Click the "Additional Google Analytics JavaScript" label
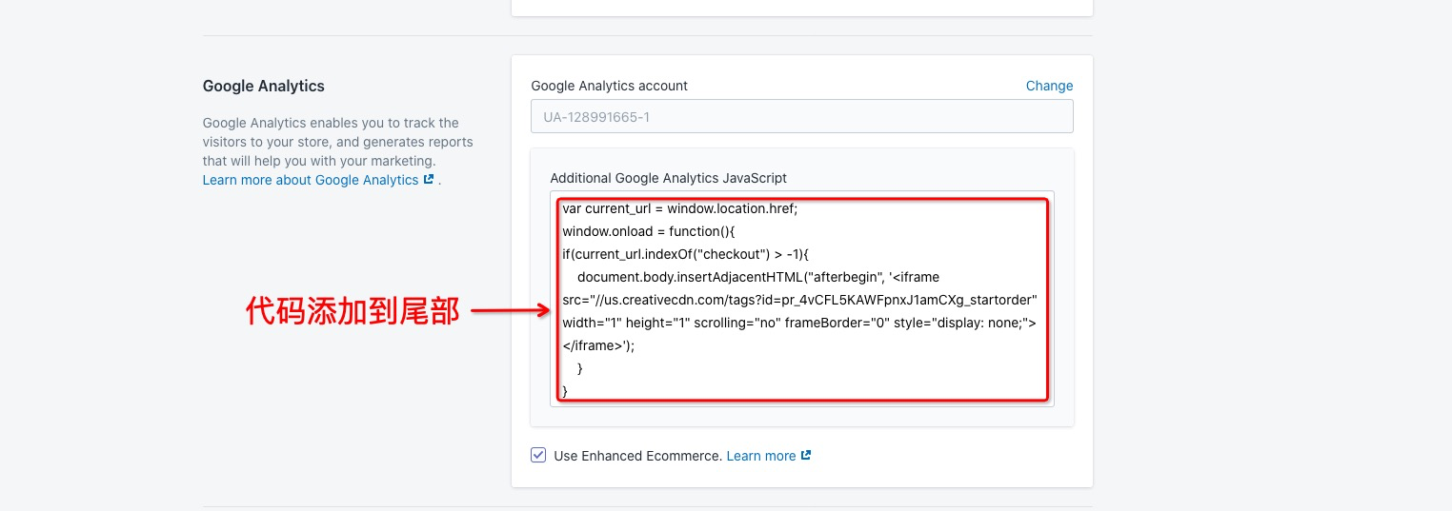The height and width of the screenshot is (511, 1452). [x=668, y=178]
